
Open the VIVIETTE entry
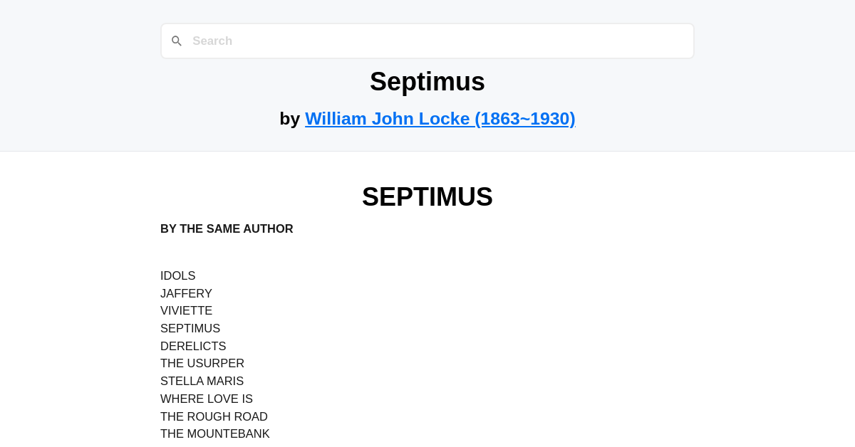186,310
